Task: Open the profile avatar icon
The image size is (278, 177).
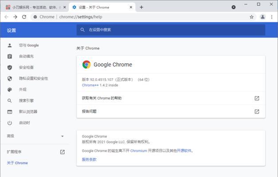Action: point(262,17)
